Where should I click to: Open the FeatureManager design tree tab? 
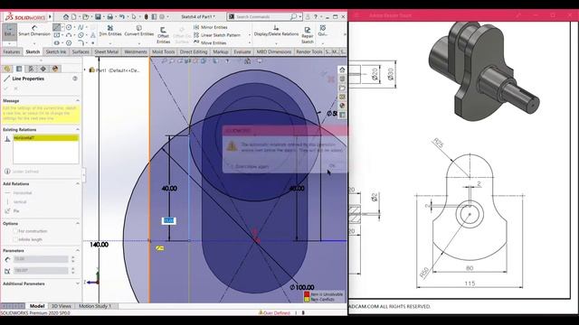7,69
